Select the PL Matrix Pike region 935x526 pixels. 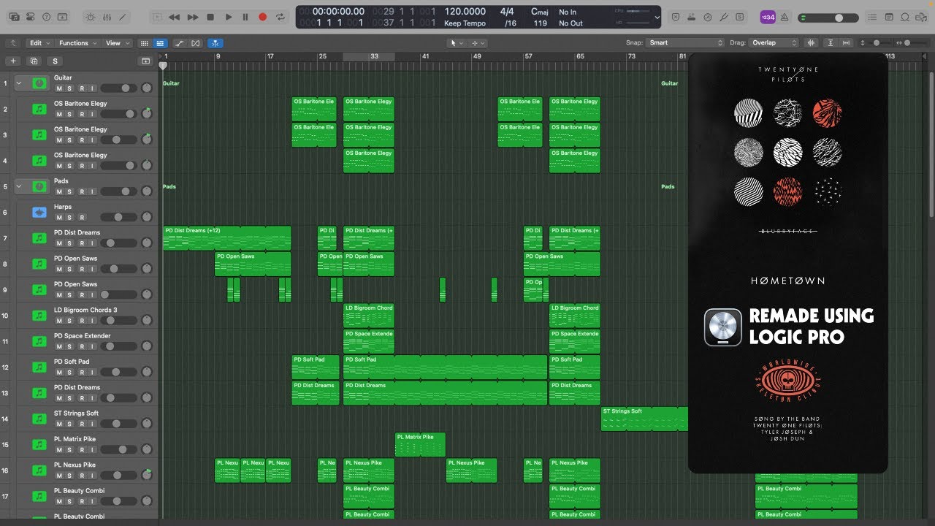(420, 445)
